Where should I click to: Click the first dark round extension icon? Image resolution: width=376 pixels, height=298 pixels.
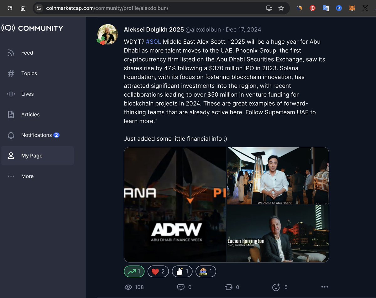coord(300,8)
